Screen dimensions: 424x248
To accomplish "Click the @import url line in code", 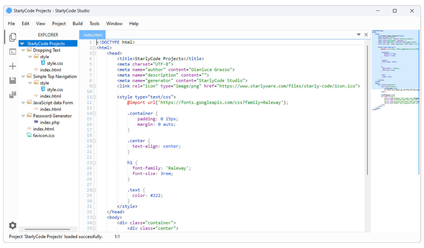I will pyautogui.click(x=208, y=102).
